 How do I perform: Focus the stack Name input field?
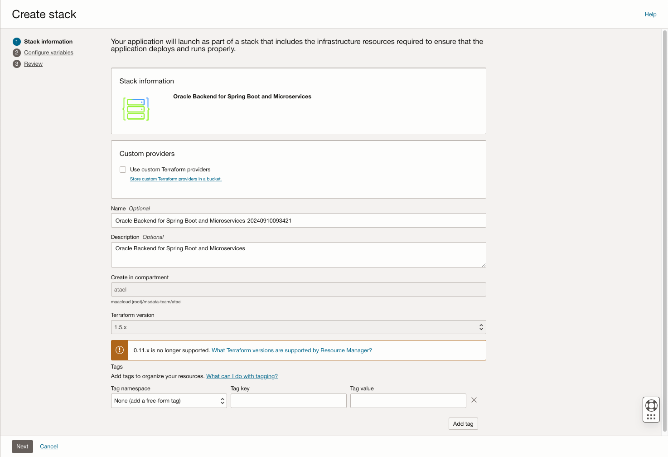click(298, 221)
